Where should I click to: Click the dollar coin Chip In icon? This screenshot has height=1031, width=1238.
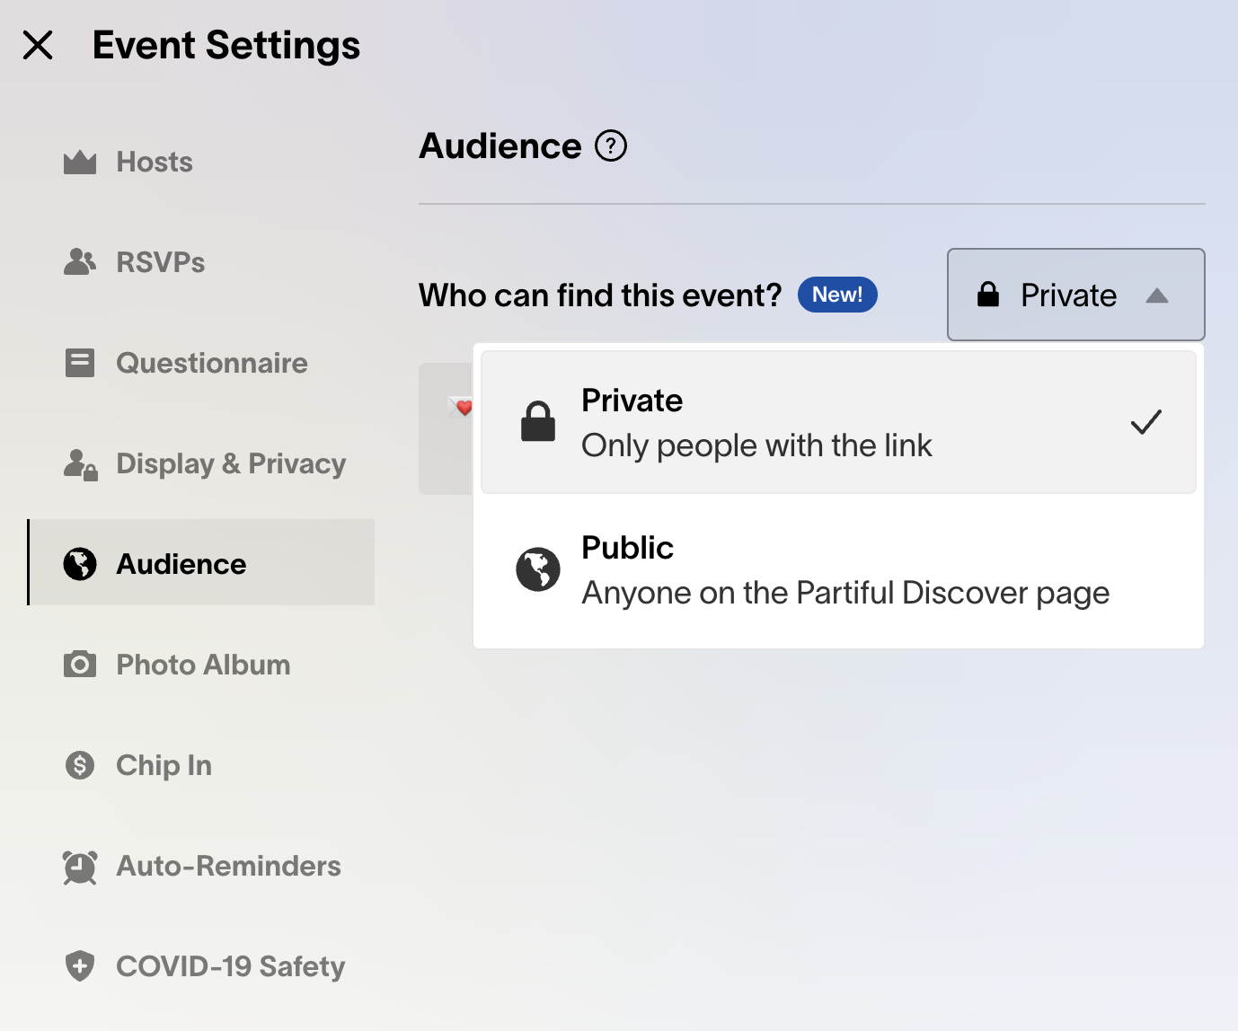[x=80, y=765]
